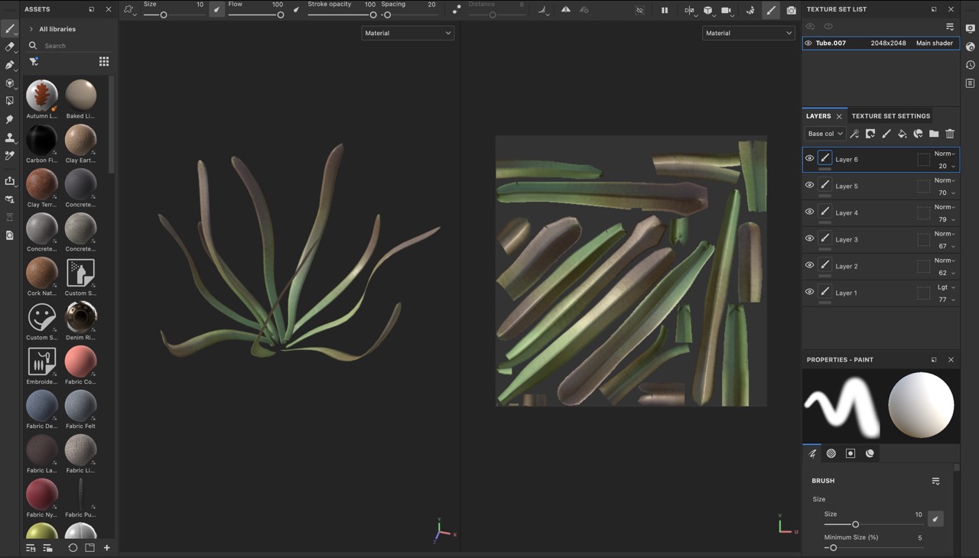Click the camera capture icon at top right

tap(791, 11)
